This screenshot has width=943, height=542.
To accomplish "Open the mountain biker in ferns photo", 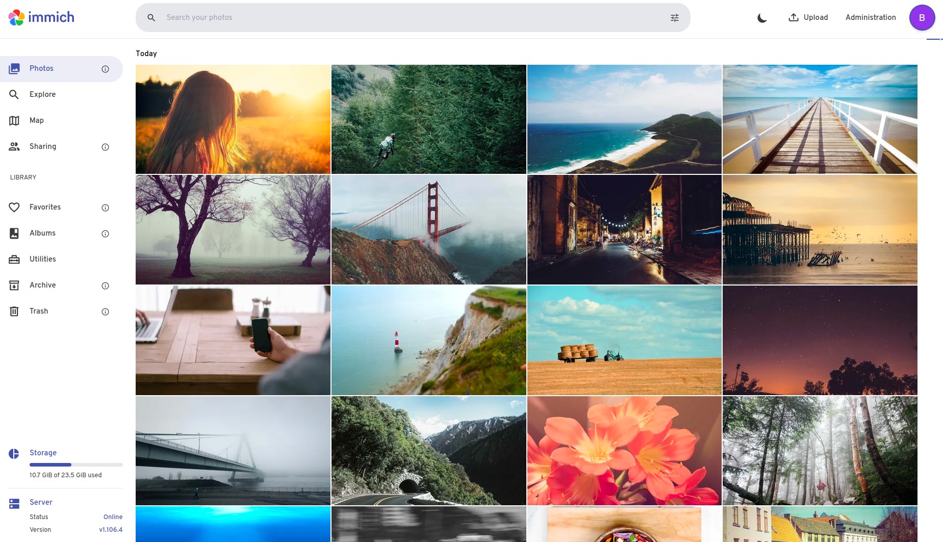I will (x=429, y=119).
